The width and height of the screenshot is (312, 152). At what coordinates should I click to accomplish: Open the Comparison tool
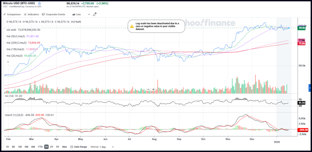click(12, 14)
